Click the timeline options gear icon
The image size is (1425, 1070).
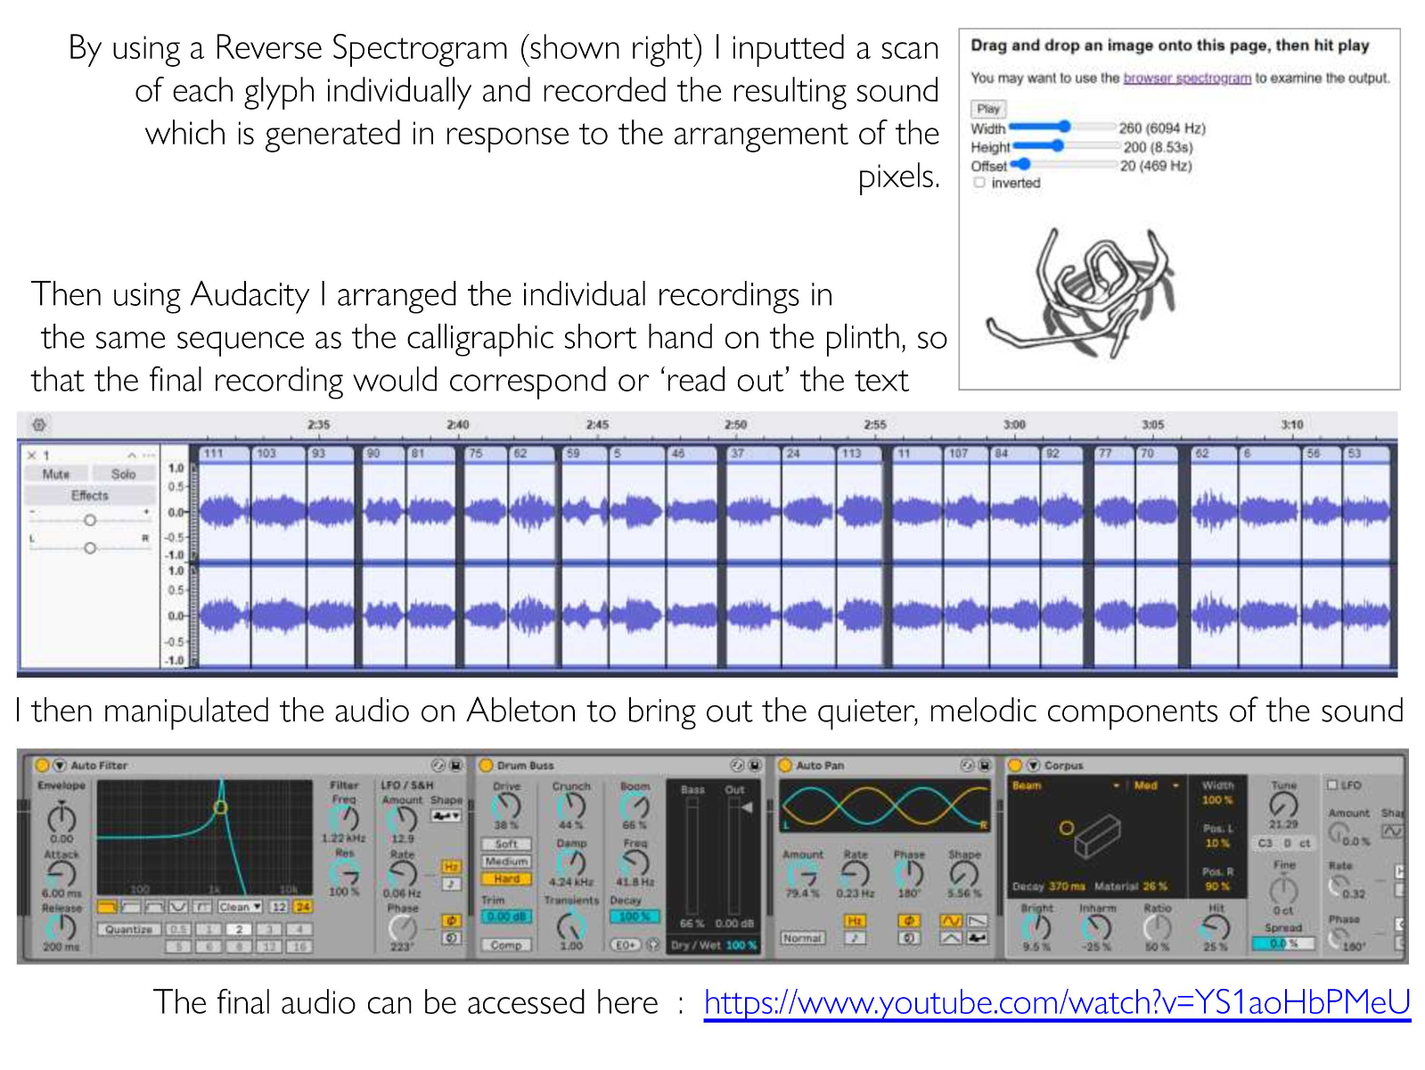(39, 424)
